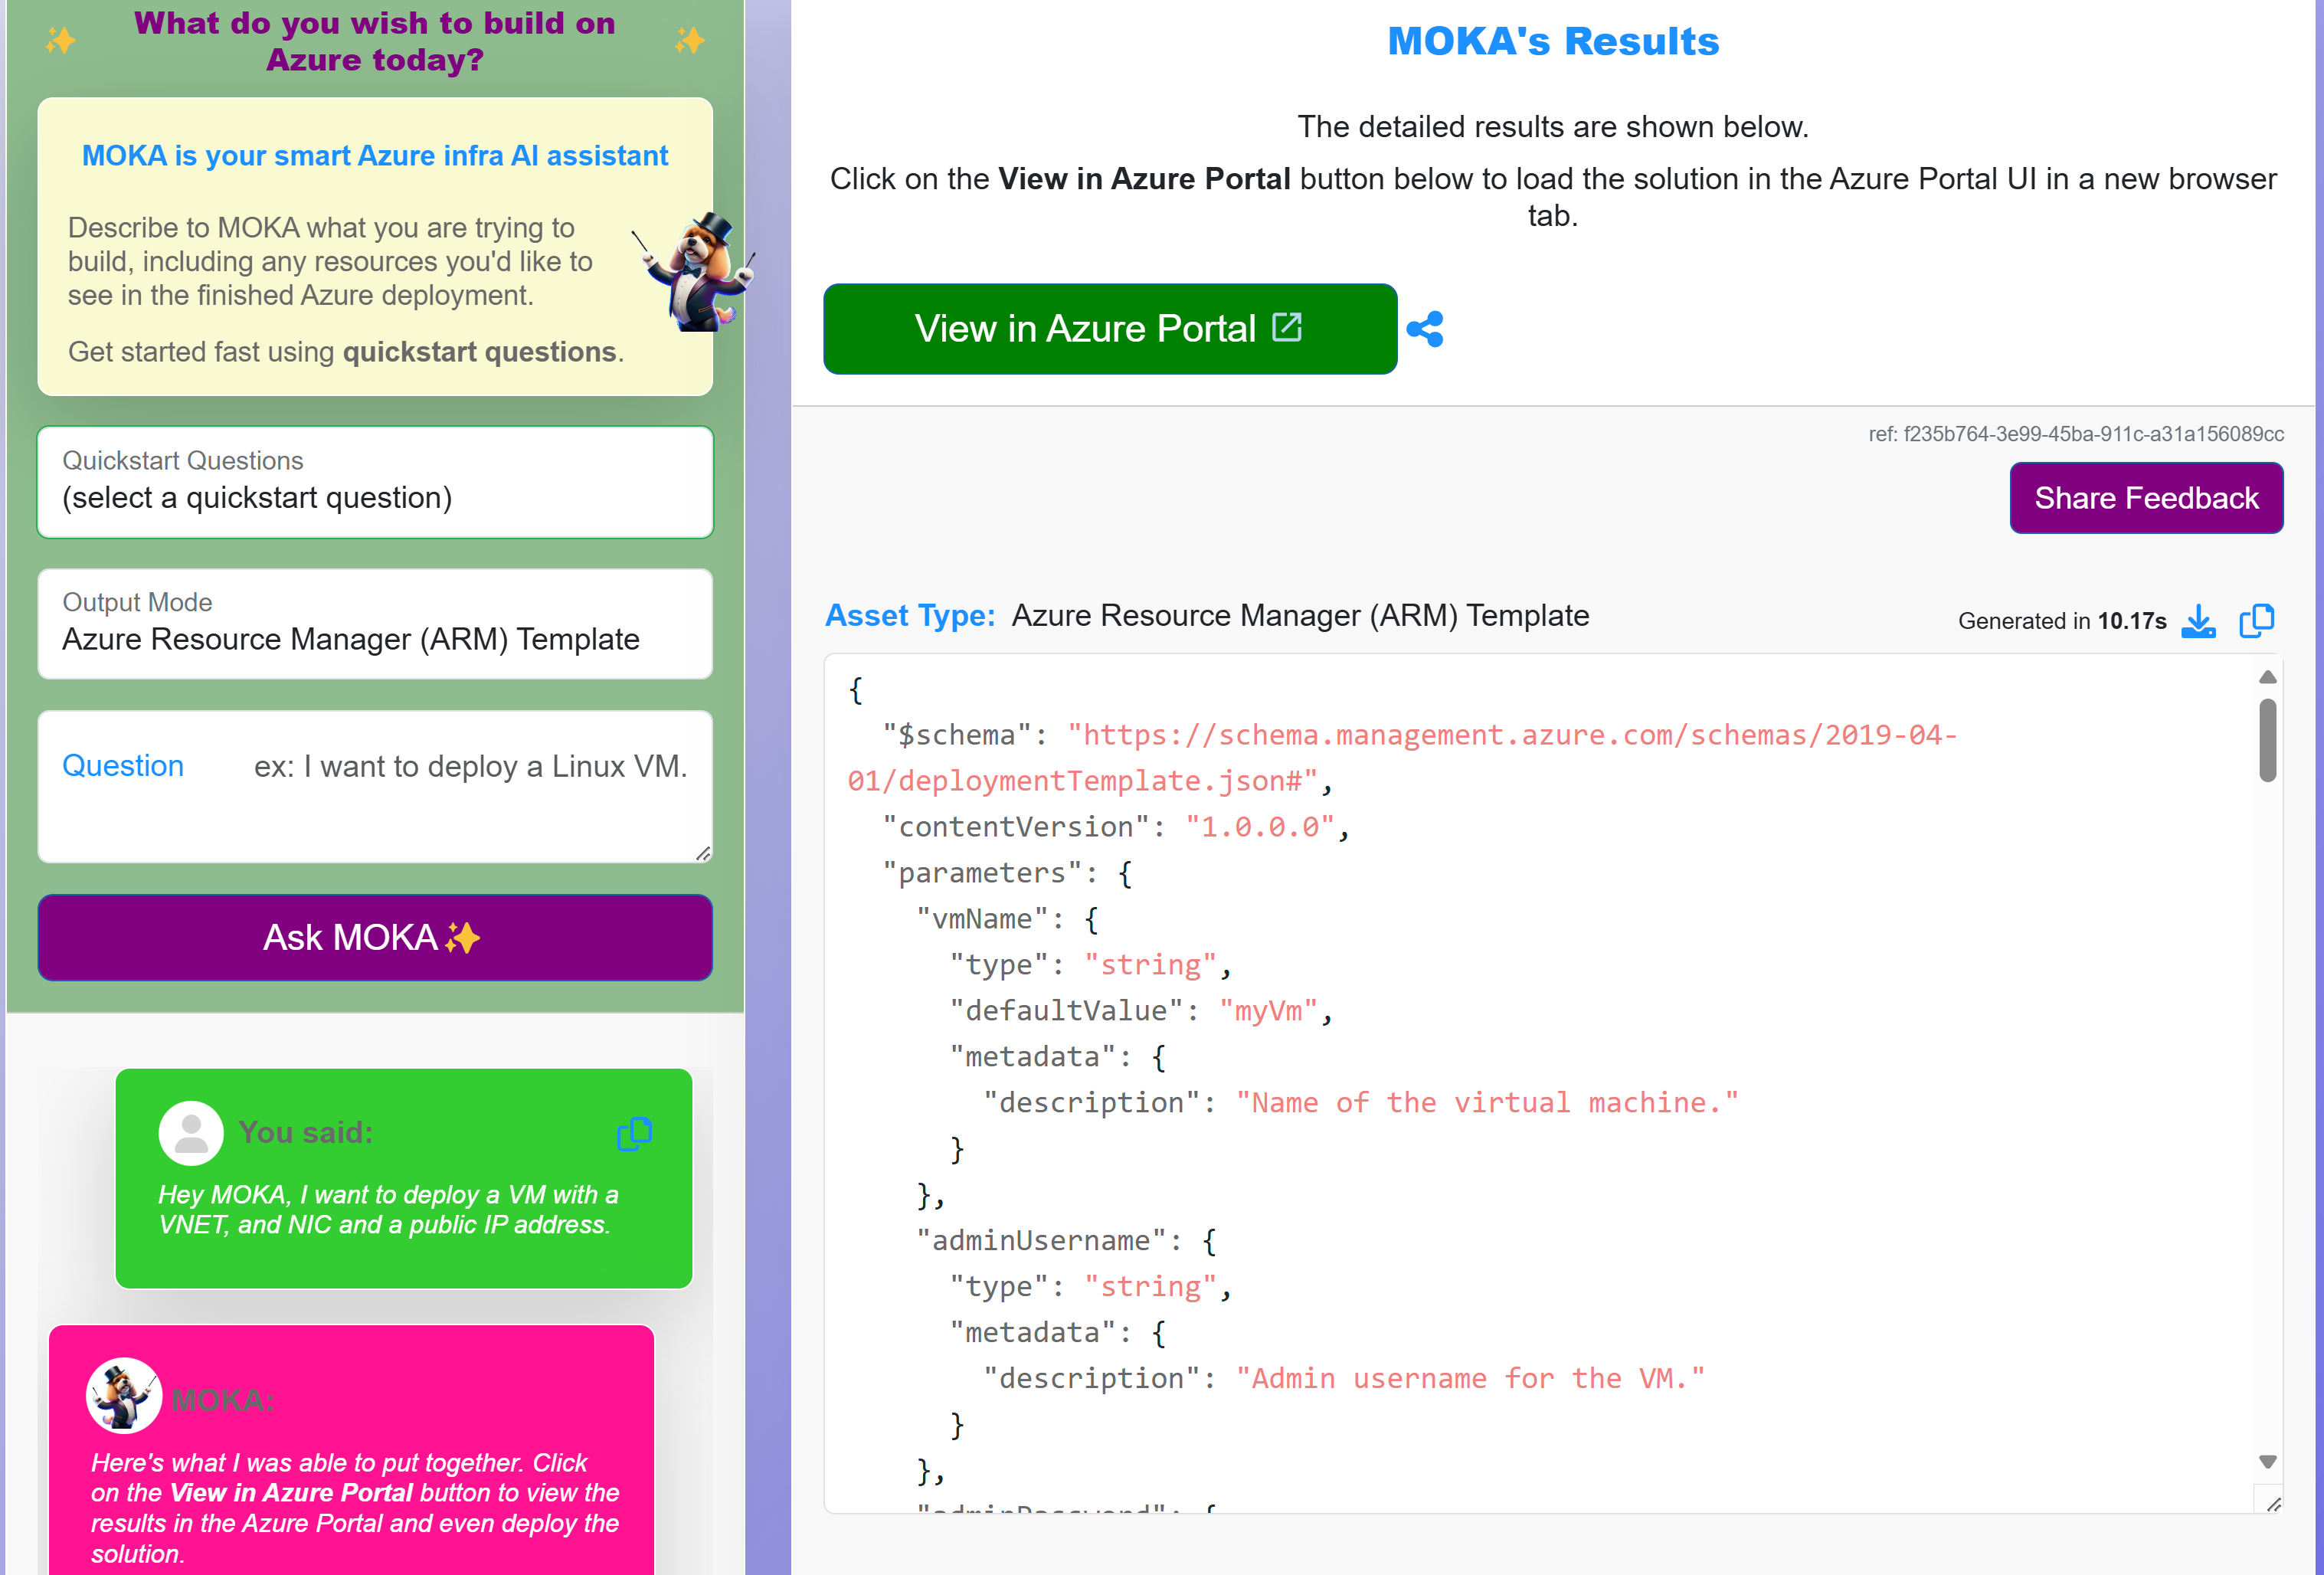Copy the 'You said' message text
Screen dimensions: 2324x1575
coord(635,1133)
